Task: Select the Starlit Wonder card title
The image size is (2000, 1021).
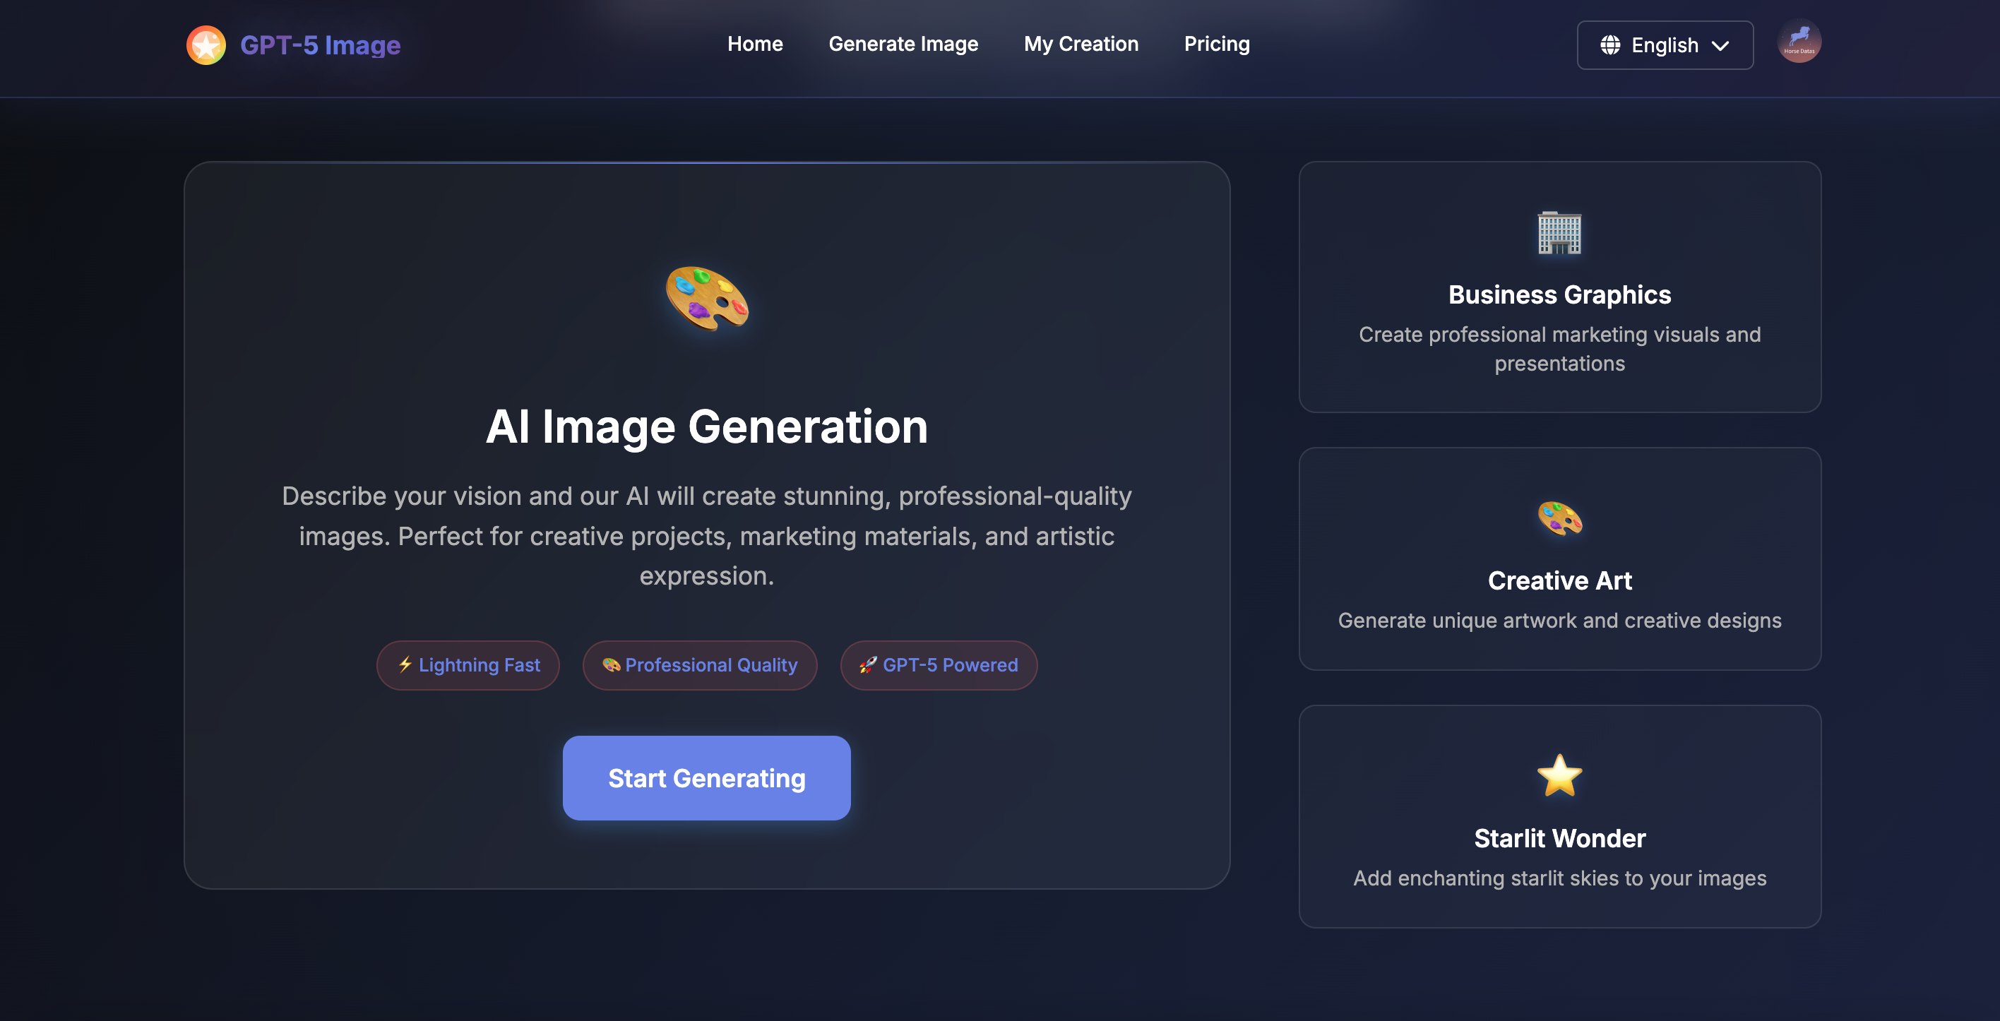Action: click(1559, 839)
